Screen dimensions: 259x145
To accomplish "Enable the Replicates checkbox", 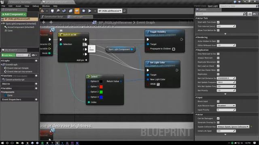I will pyautogui.click(x=218, y=74).
